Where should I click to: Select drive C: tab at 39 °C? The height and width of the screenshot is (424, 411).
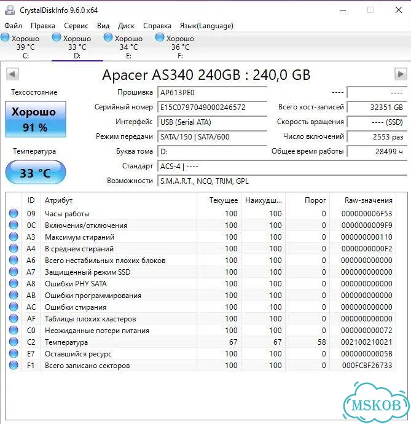pyautogui.click(x=25, y=47)
